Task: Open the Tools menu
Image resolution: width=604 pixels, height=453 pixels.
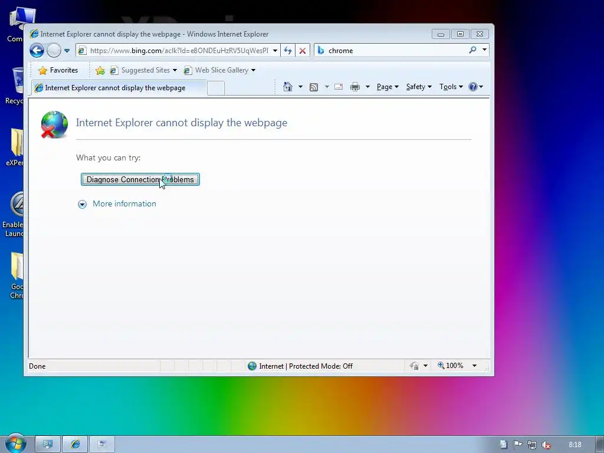Action: click(451, 87)
